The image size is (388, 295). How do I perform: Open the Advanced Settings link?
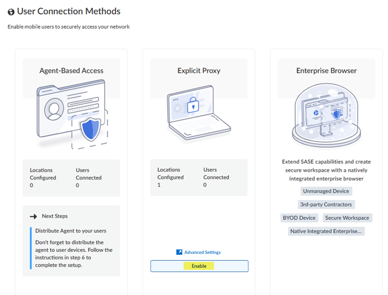point(202,252)
